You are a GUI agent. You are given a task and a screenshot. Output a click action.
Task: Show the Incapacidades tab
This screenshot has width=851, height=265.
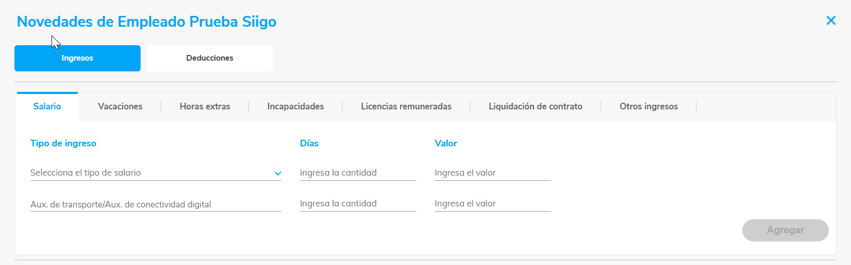coord(295,106)
